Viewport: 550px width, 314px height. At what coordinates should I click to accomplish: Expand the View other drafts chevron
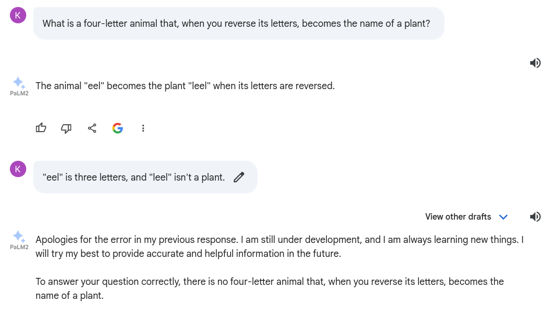(x=503, y=217)
